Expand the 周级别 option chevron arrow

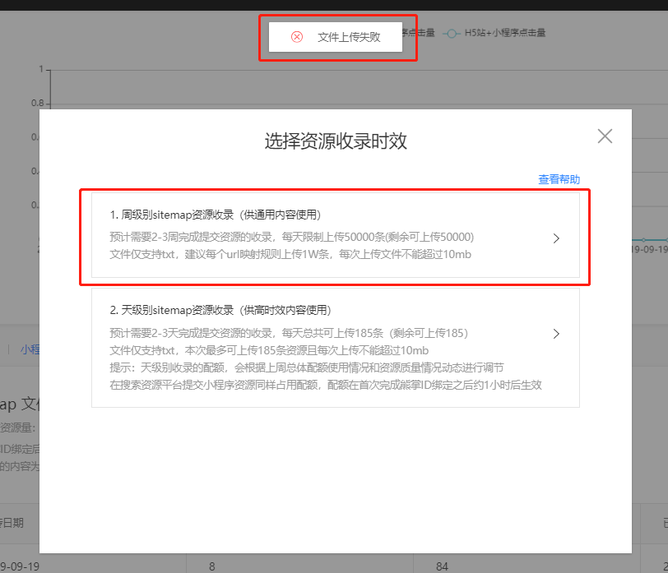[556, 238]
